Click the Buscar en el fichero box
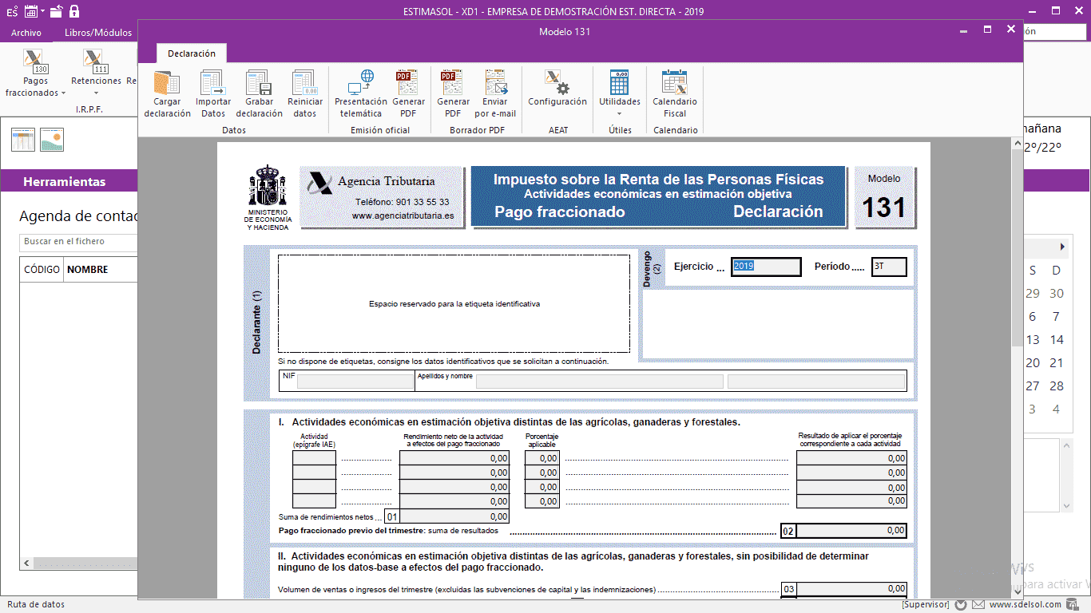Image resolution: width=1091 pixels, height=613 pixels. pyautogui.click(x=78, y=241)
